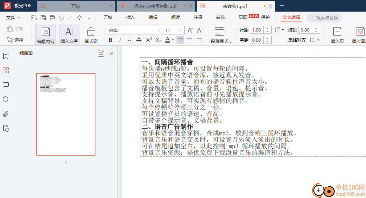
Task: Open the 转换 ribbon tab
Action: click(220, 17)
